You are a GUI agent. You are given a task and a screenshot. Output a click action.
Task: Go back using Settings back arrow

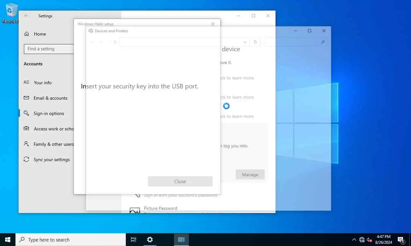pyautogui.click(x=26, y=16)
